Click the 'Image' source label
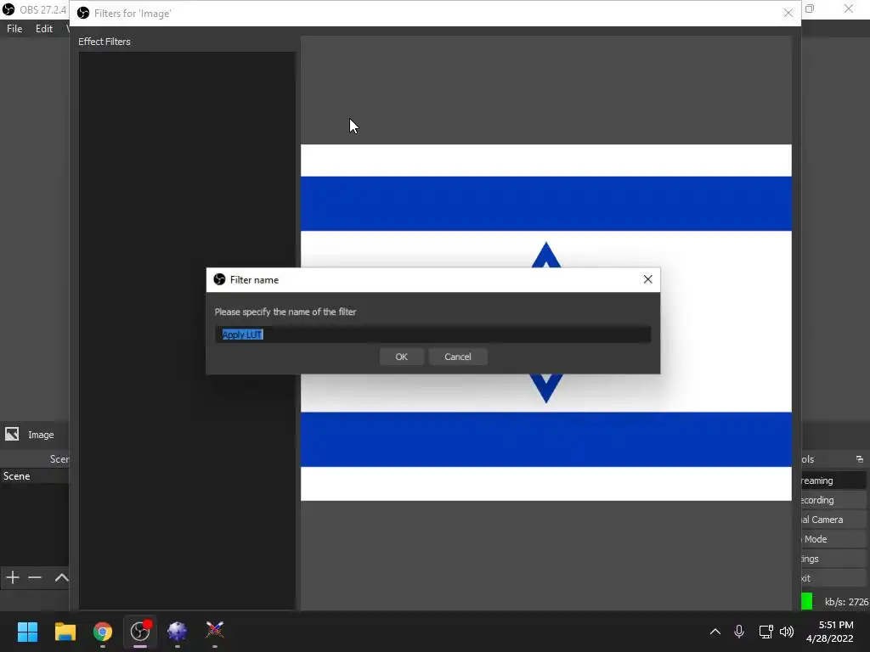The image size is (870, 652). pos(41,435)
